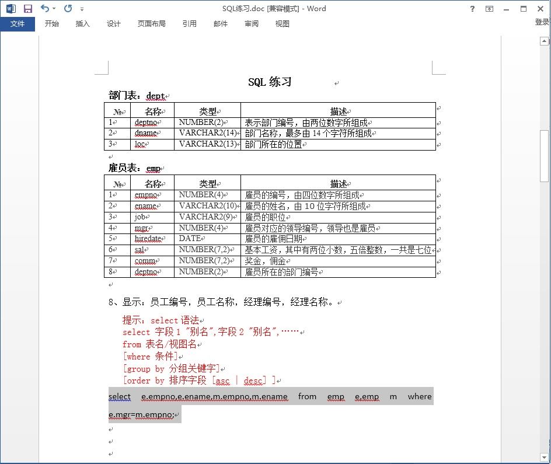Click the red '[order by 排序字段' line

pyautogui.click(x=199, y=381)
